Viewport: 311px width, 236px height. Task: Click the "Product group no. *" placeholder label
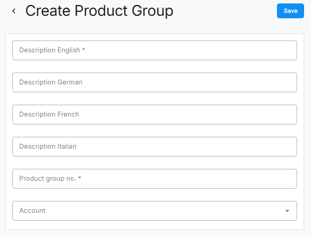coord(50,179)
